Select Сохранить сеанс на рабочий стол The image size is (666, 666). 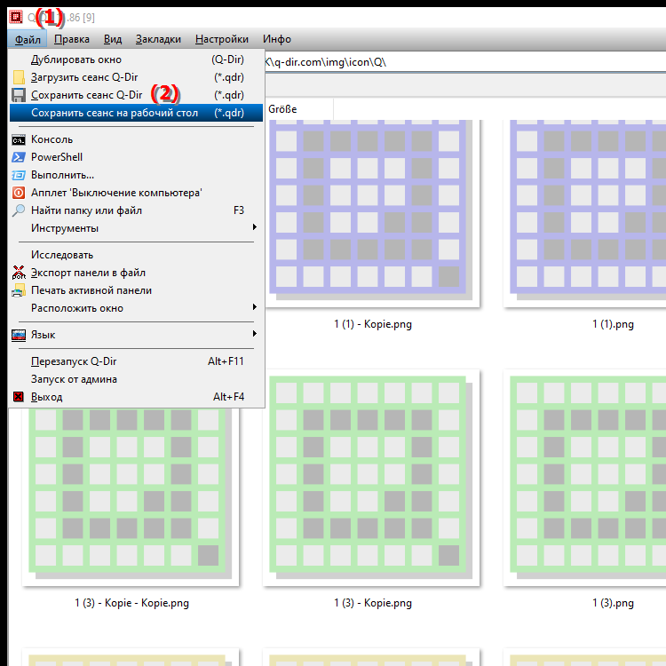136,113
